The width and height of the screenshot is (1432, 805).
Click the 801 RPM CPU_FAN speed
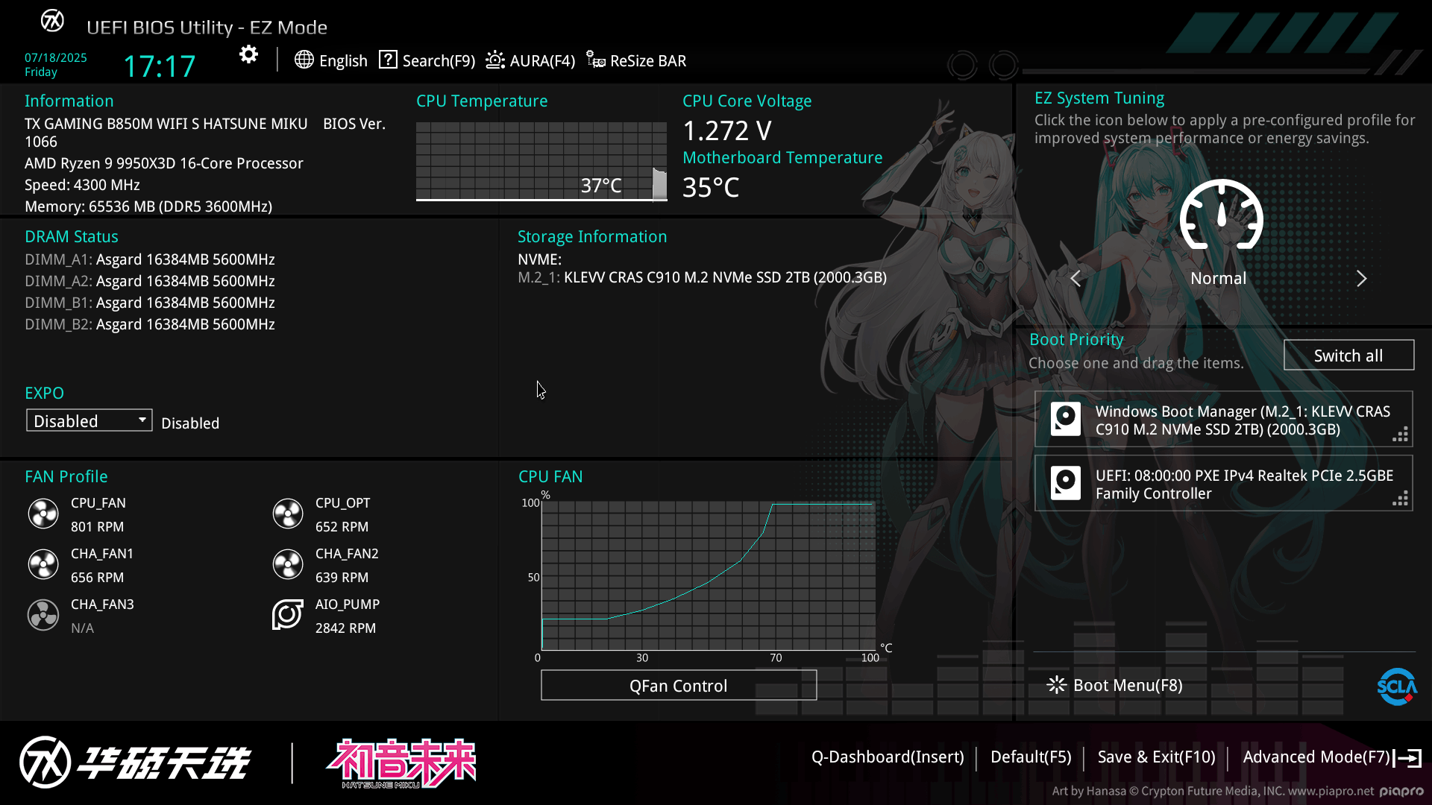click(97, 527)
